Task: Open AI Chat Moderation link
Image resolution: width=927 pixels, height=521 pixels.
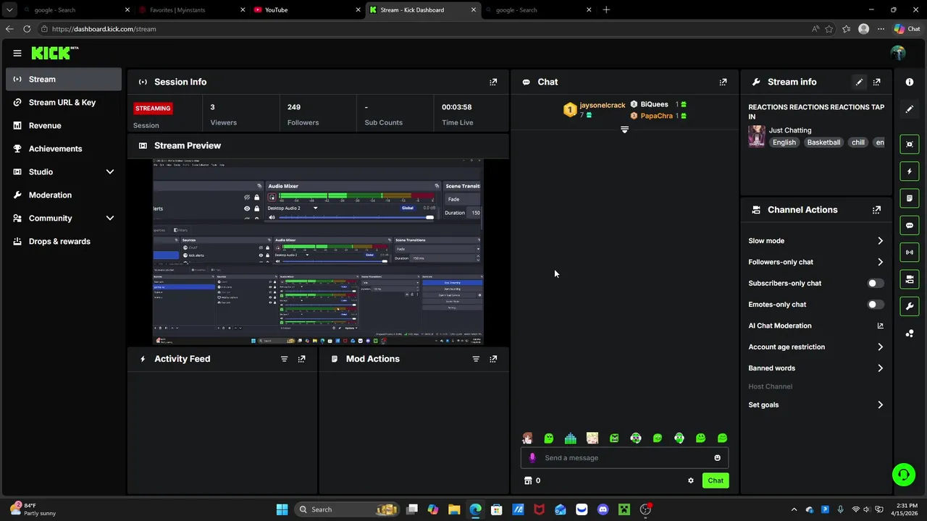Action: click(816, 326)
